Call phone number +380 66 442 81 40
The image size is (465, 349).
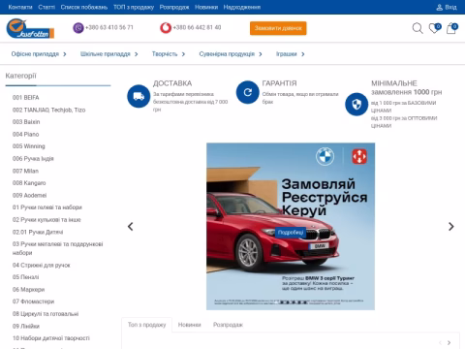(x=197, y=27)
